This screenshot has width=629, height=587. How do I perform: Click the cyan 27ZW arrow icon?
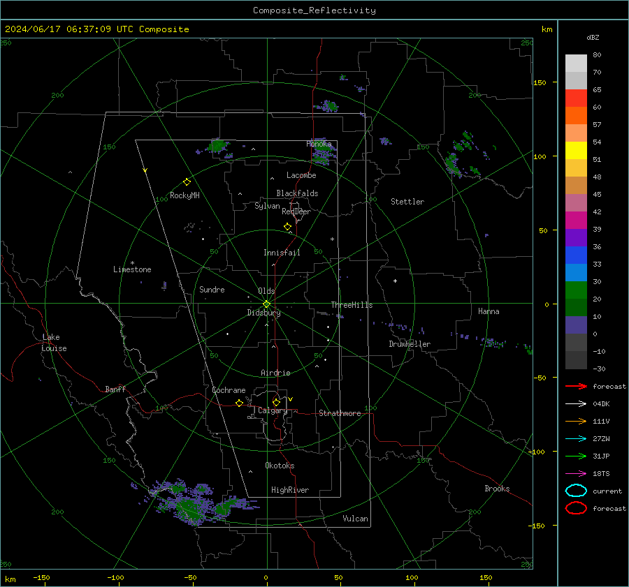click(x=576, y=439)
